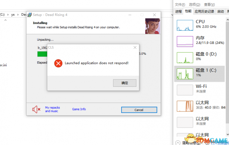229x145 pixels.
Task: Click the red error icon in CLS dialog
Action: tap(58, 63)
